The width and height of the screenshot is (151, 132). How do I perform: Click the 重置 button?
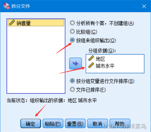(x=75, y=124)
